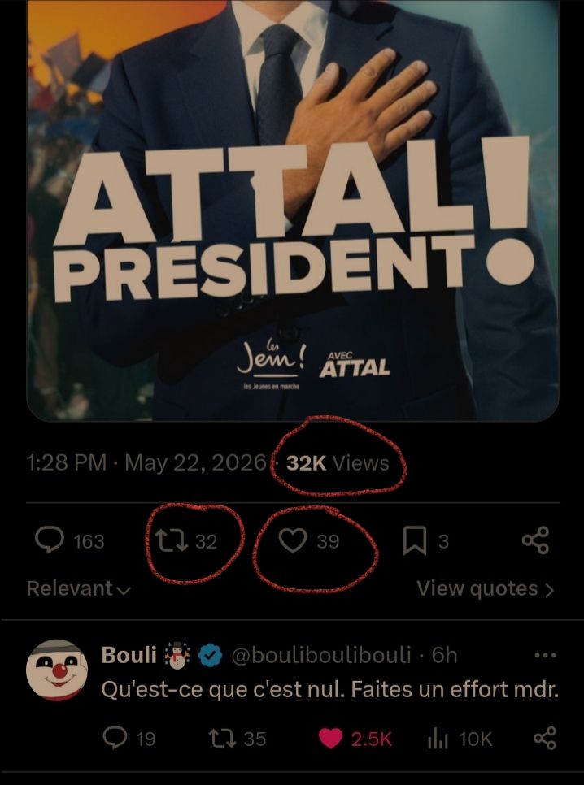
Task: Bookmark the main post
Action: point(415,541)
